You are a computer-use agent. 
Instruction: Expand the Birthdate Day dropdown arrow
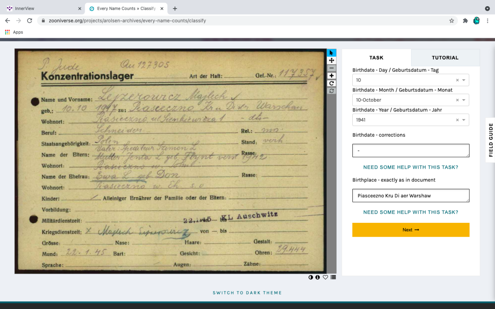[464, 80]
